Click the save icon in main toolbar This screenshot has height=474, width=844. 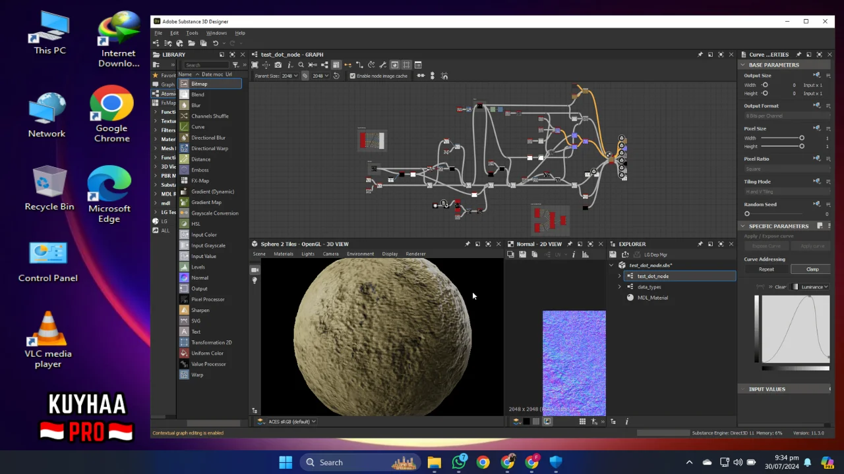coord(203,43)
